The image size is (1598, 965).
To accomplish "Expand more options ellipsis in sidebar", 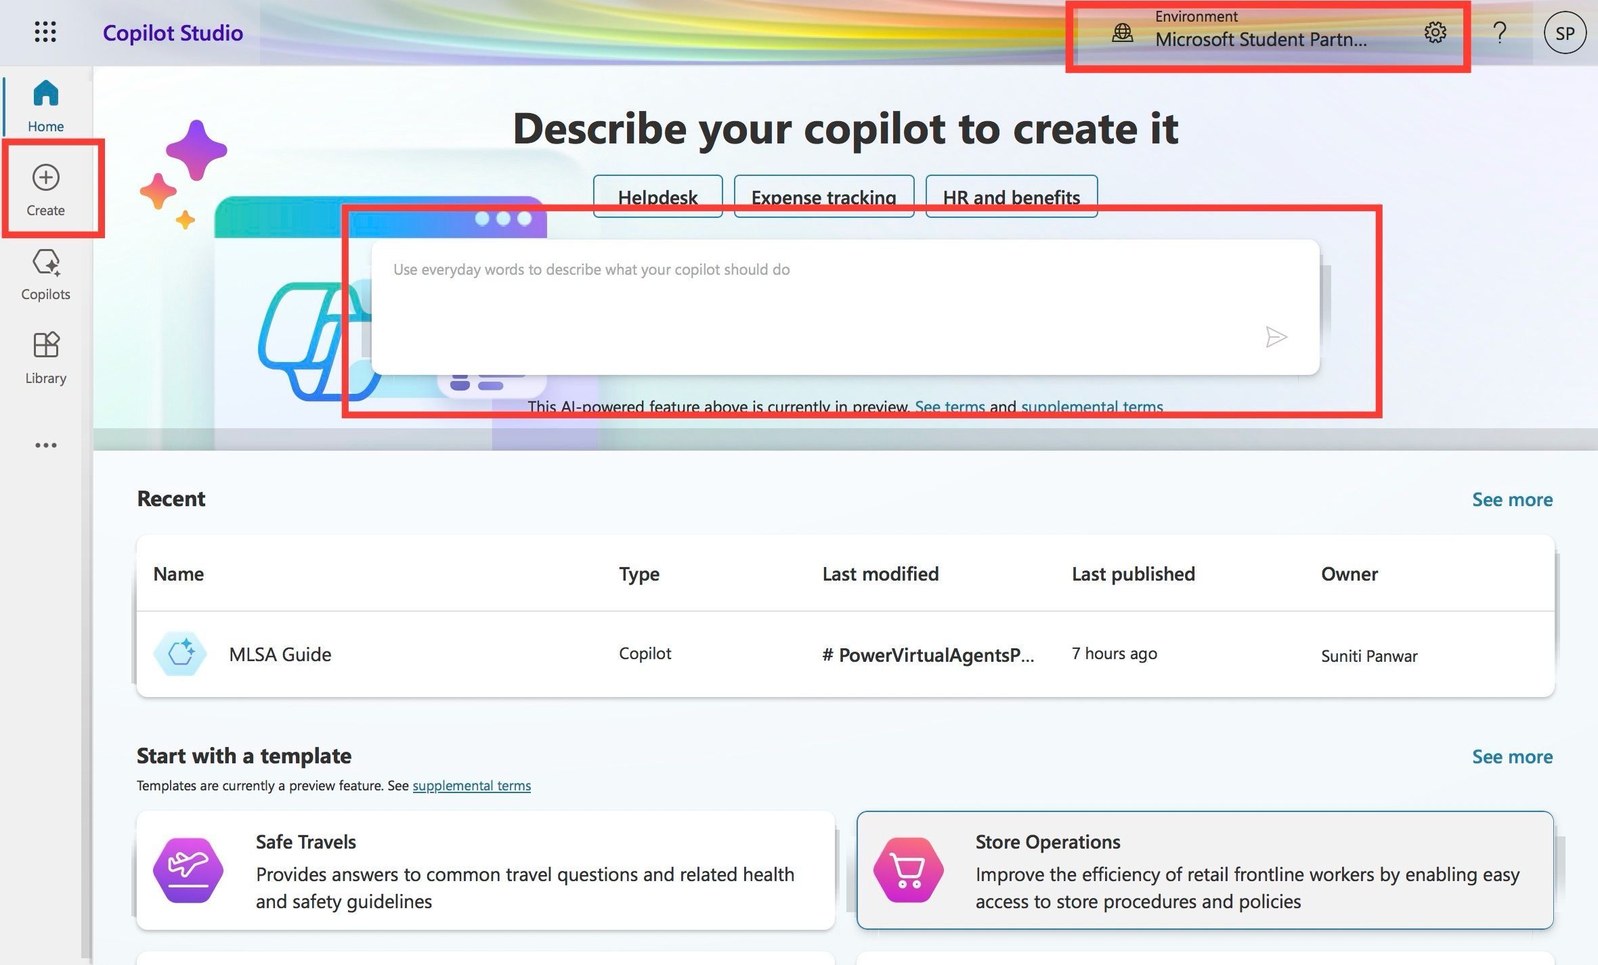I will [x=45, y=445].
